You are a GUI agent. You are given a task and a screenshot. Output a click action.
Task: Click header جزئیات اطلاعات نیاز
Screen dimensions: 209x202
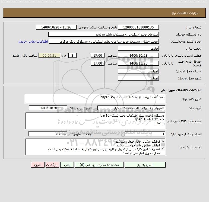185,13
